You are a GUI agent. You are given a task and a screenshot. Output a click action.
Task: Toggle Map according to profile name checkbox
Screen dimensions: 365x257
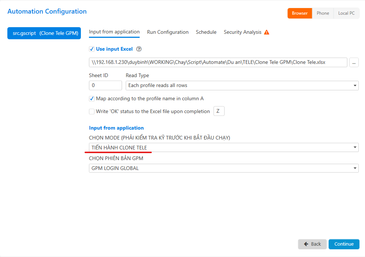[x=92, y=99]
